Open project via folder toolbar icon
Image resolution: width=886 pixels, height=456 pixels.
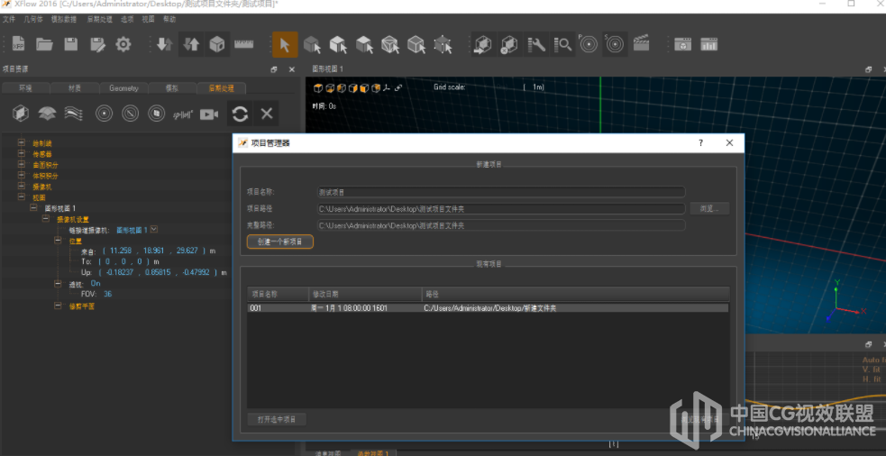click(45, 45)
